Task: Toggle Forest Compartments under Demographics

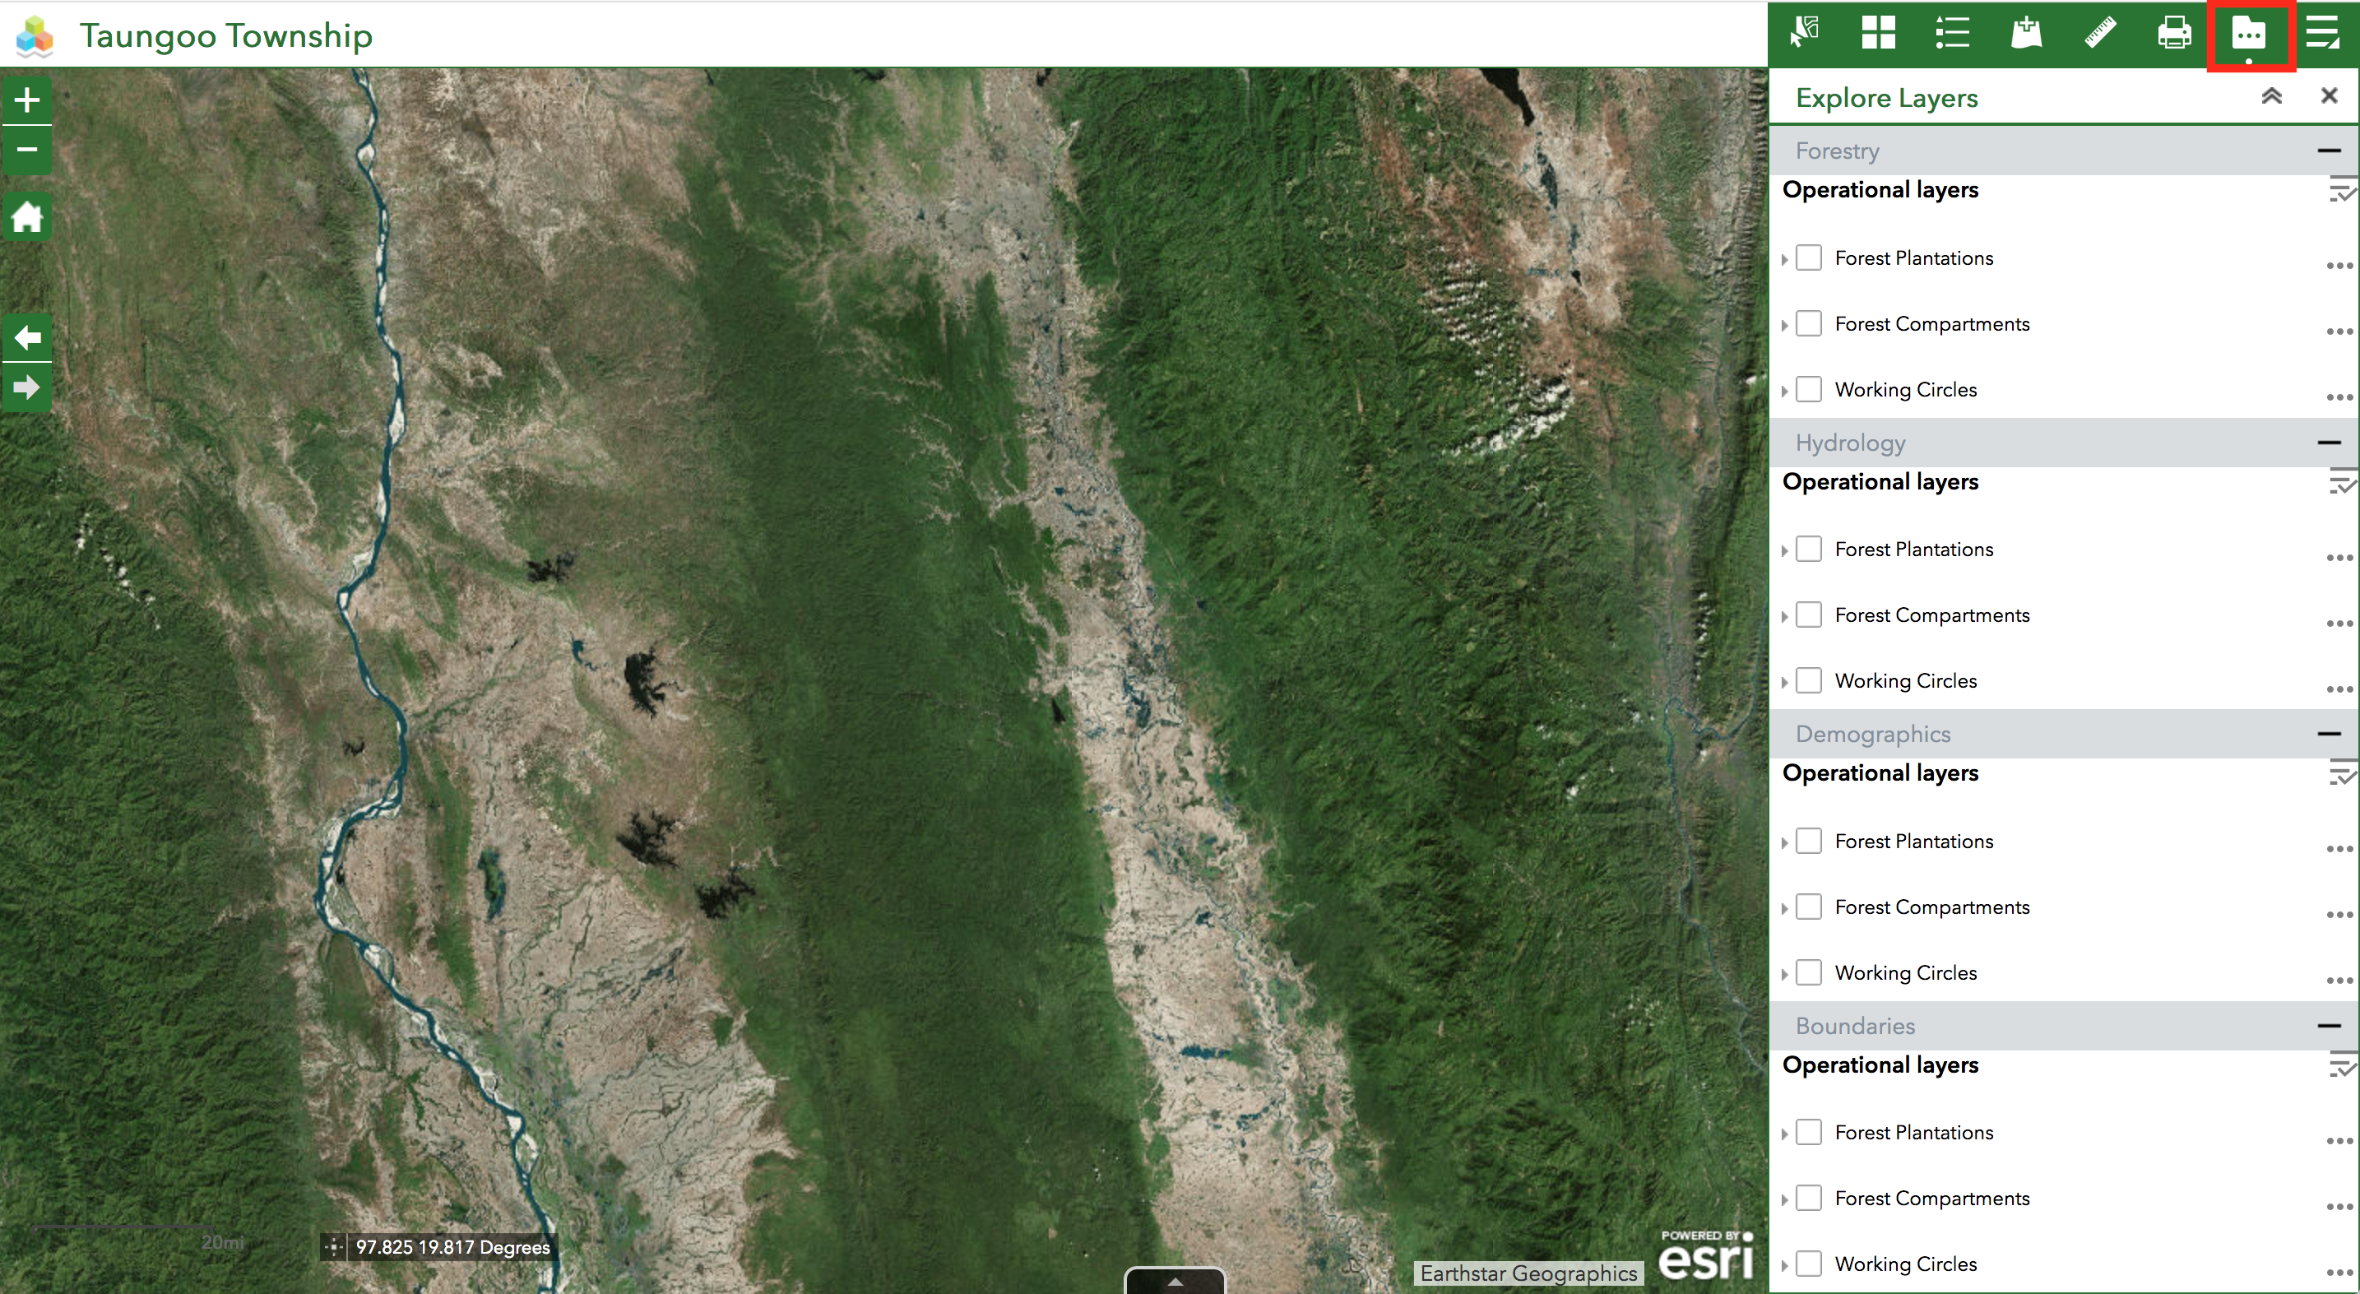Action: click(1809, 907)
